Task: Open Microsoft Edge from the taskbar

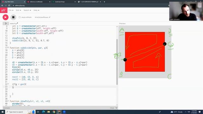Action: click(x=43, y=112)
